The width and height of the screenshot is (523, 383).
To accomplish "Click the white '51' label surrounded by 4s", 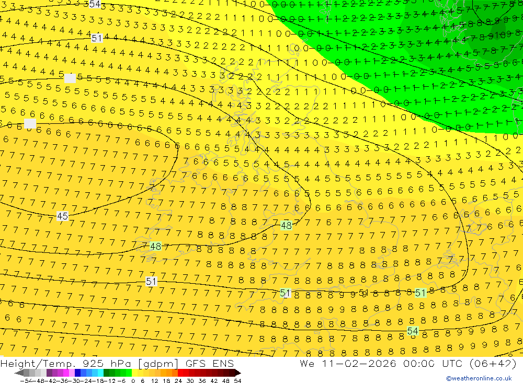I will pos(97,38).
